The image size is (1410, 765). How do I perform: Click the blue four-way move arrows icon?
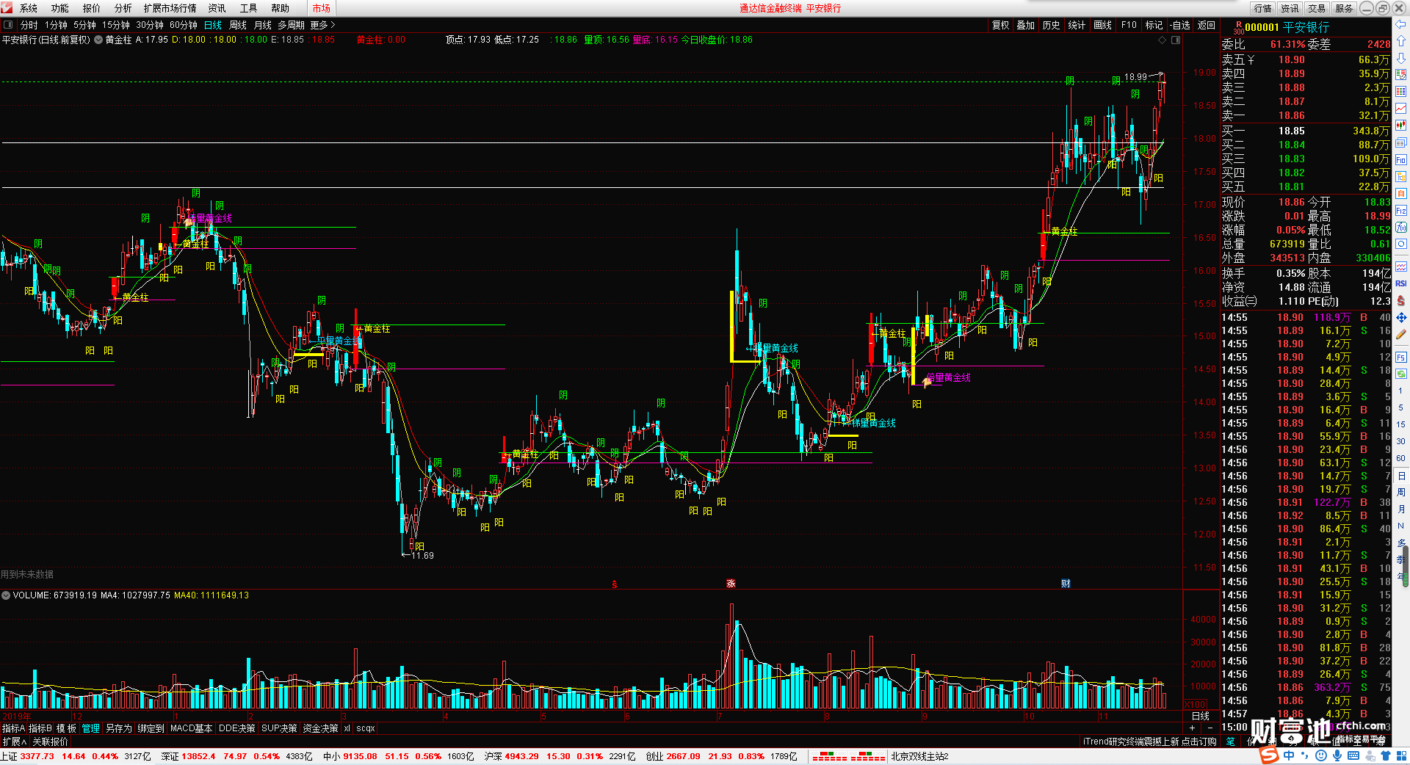pyautogui.click(x=1400, y=318)
